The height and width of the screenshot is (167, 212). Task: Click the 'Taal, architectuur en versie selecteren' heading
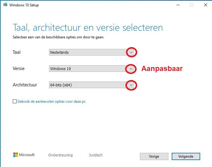coord(88,28)
